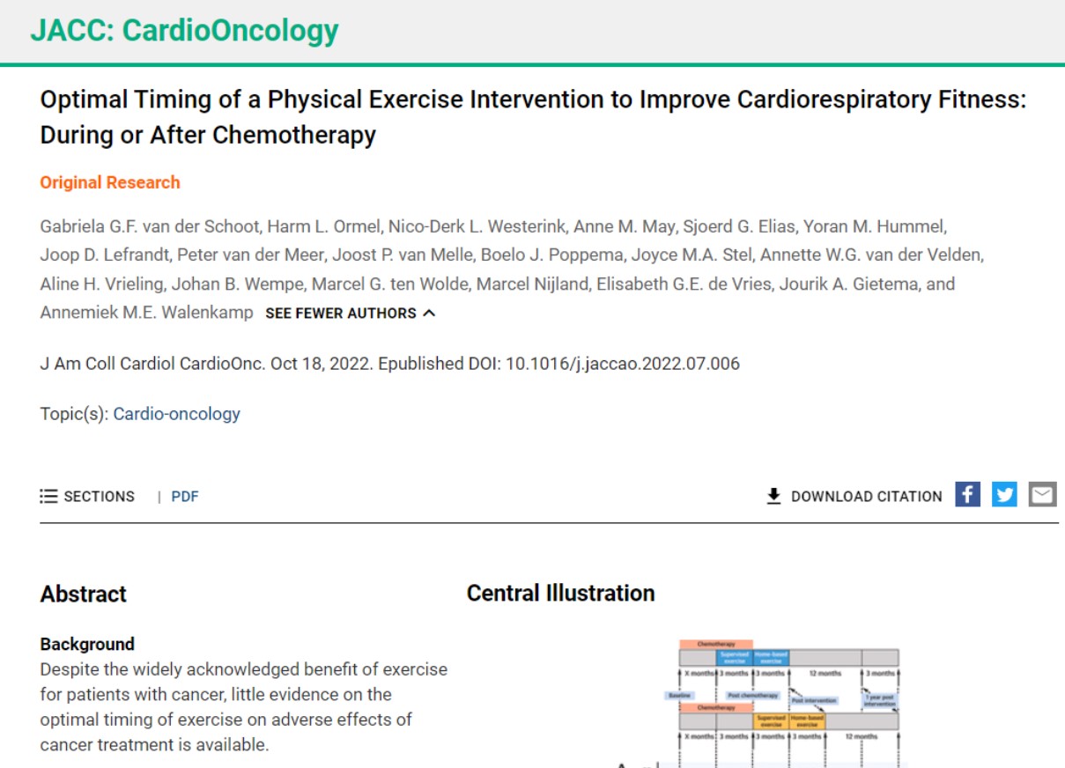Open the Cardio-oncology topic link
The width and height of the screenshot is (1065, 768).
click(176, 414)
